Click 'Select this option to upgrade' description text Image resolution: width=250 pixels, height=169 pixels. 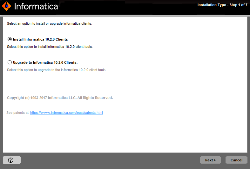click(57, 70)
